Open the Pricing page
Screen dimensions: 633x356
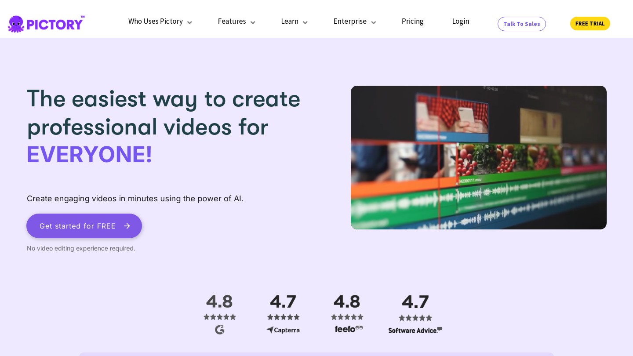(x=412, y=22)
